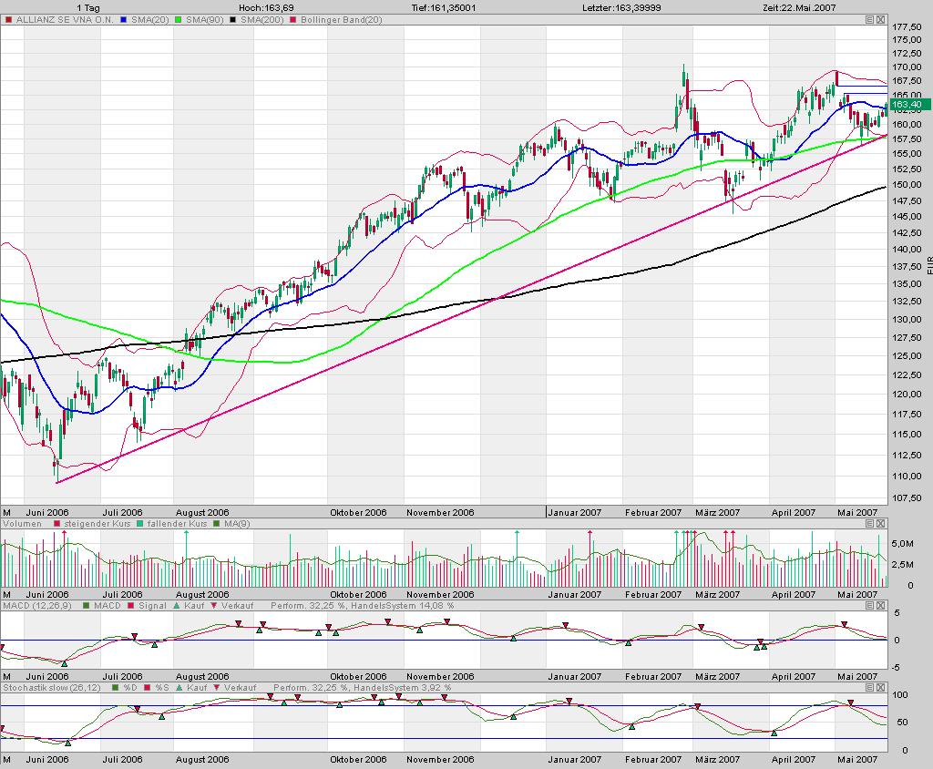Click the M period label below the Stochastik panel

(7, 759)
